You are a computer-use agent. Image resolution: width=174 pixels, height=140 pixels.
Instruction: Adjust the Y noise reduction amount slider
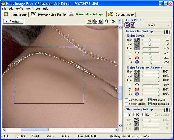[151, 86]
